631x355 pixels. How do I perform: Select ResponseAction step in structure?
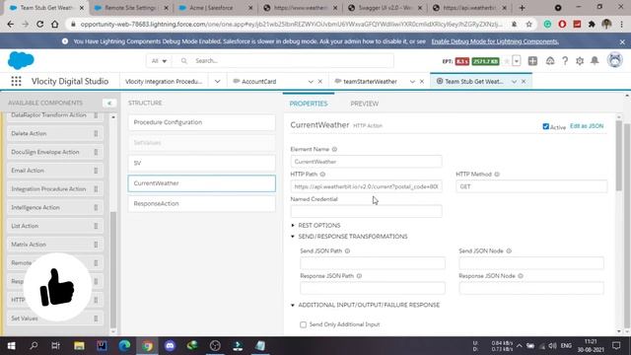(201, 204)
